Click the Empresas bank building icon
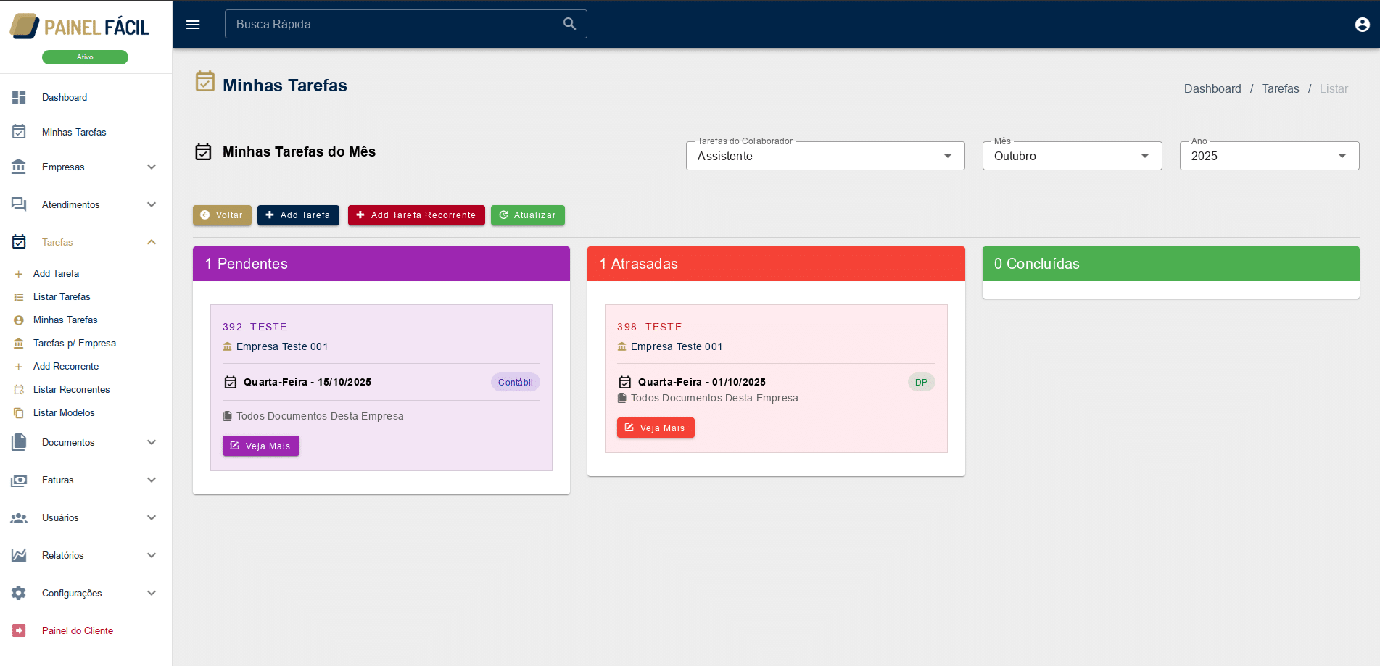The height and width of the screenshot is (666, 1380). click(19, 167)
